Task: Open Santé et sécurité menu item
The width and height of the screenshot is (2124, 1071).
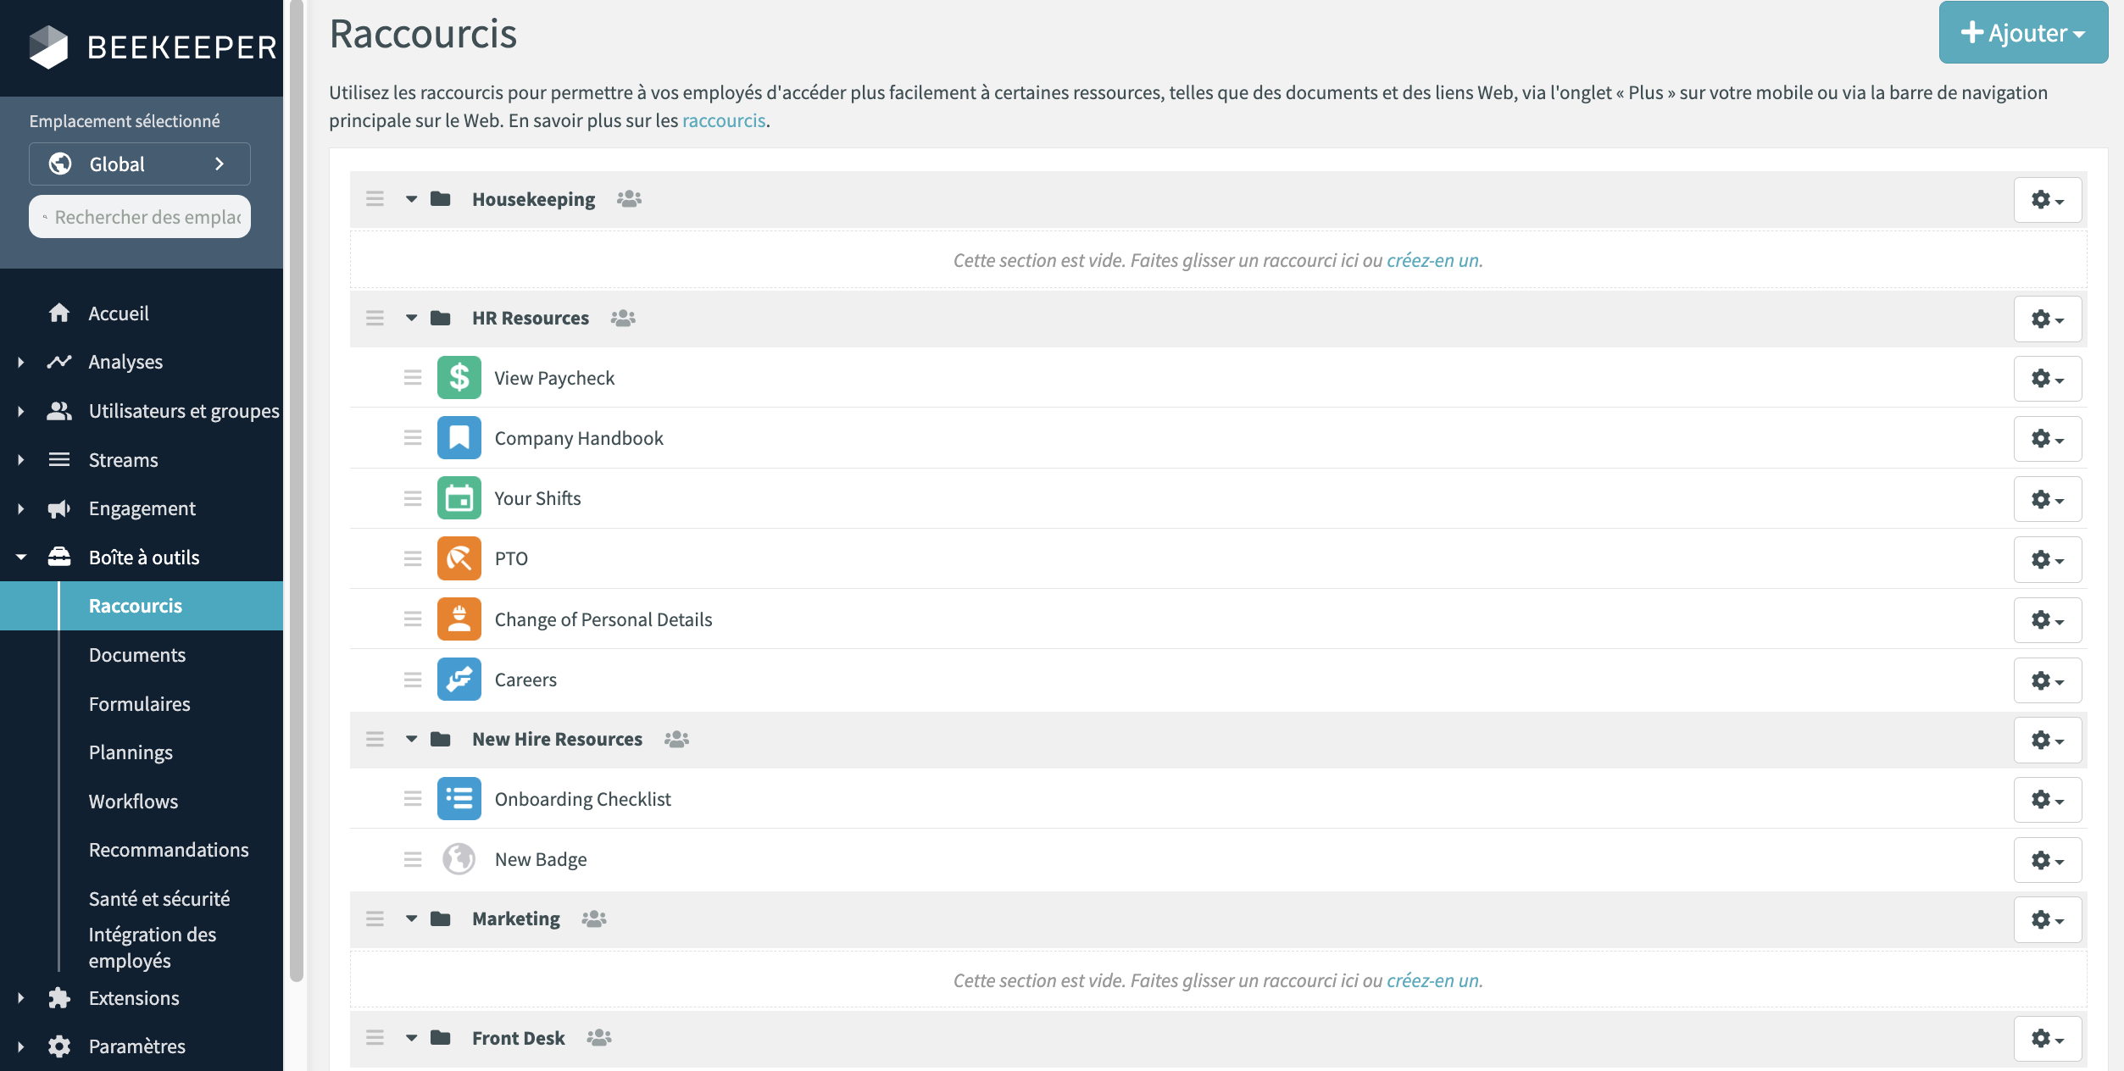Action: click(x=159, y=899)
